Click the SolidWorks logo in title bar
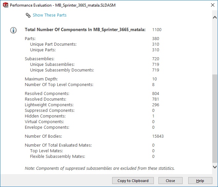Image resolution: width=218 pixels, height=187 pixels. click(6, 5)
